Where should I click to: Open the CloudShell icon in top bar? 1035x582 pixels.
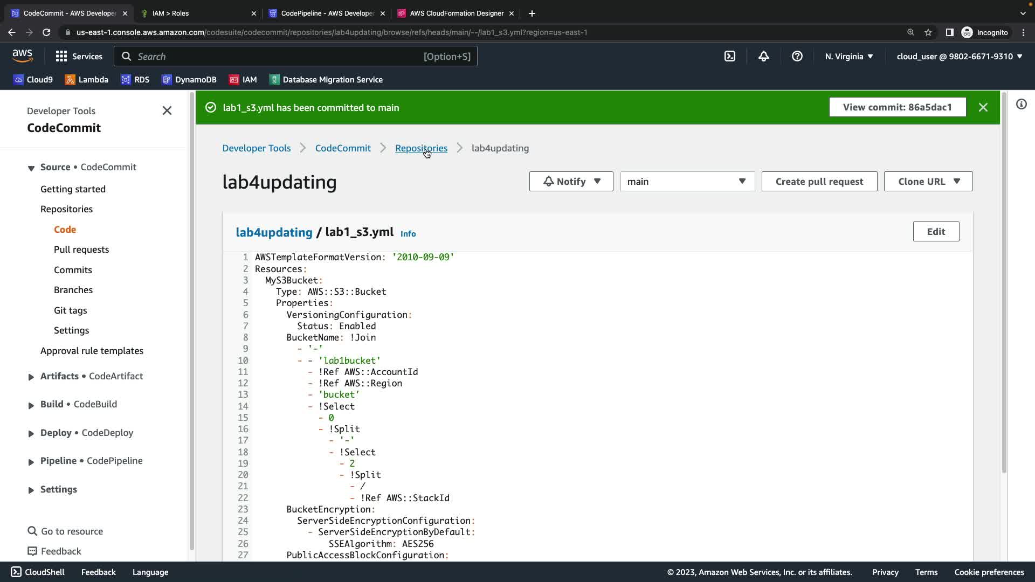[730, 56]
